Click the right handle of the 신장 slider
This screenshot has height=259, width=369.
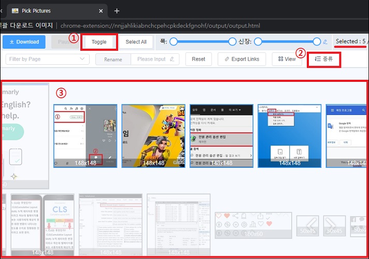[x=317, y=41]
